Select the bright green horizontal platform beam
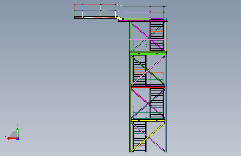Viewport: 241px width, 156px height. [x=148, y=54]
